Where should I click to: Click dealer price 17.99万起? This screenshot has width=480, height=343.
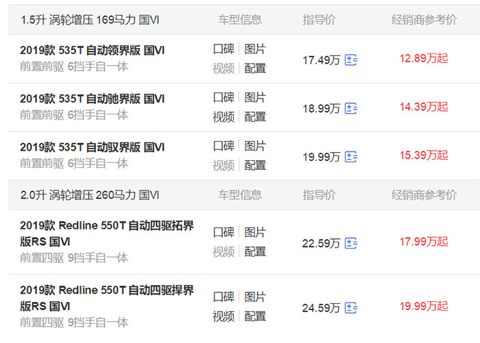click(x=423, y=242)
